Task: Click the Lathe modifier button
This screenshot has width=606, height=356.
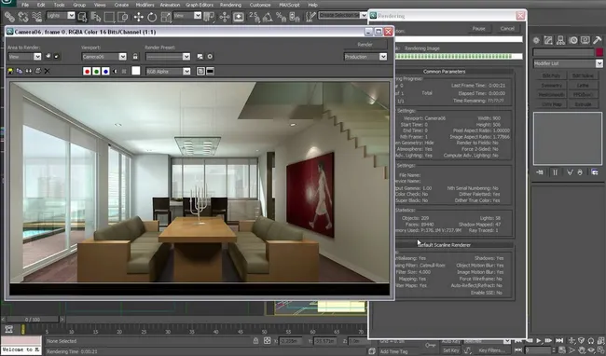Action: pyautogui.click(x=584, y=86)
